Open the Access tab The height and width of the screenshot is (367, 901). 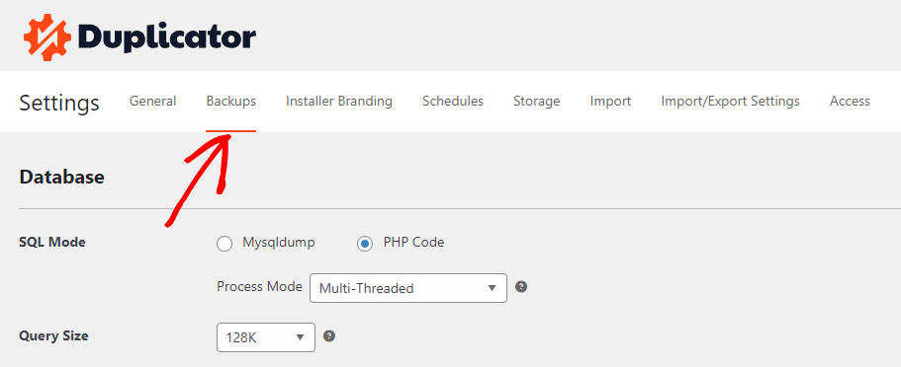tap(850, 102)
